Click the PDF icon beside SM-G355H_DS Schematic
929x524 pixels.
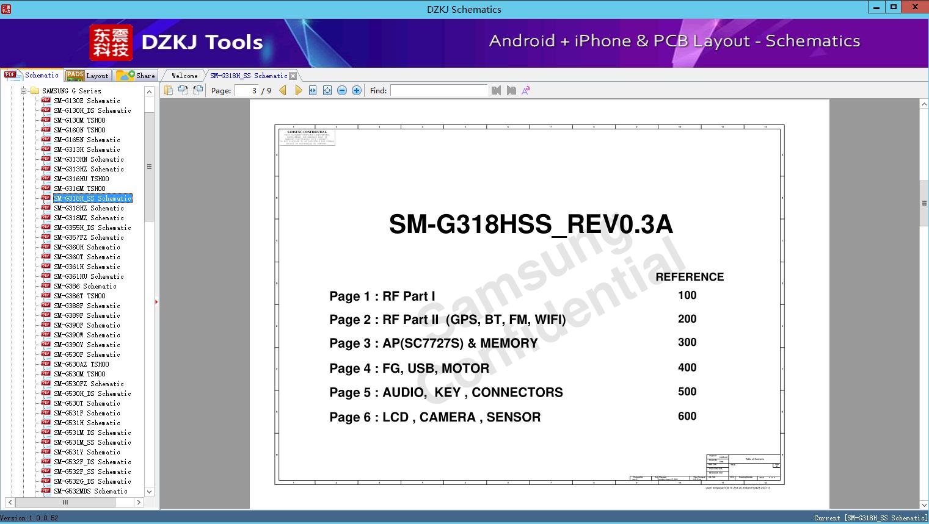(46, 228)
